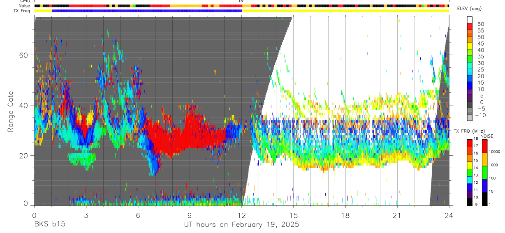Screen dimensions: 505x233
Task: Click the BKS b15 radar beam label
Action: click(x=49, y=225)
